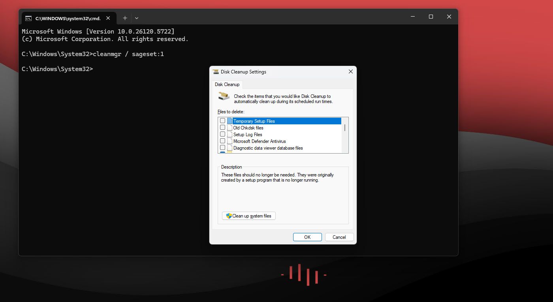This screenshot has width=553, height=302.
Task: Click the disk cleanup broom illustration icon
Action: [224, 97]
